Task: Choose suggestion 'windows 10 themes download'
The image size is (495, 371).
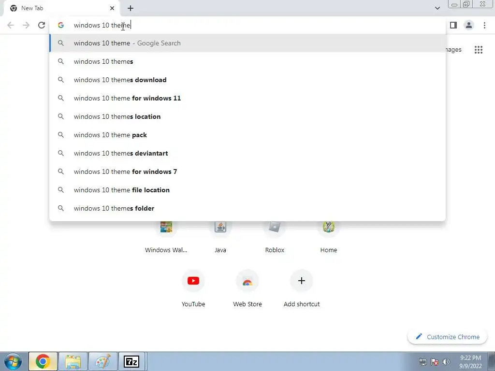Action: [247, 80]
